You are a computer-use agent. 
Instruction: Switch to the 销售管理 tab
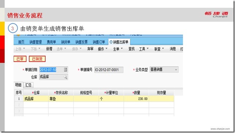35,42
